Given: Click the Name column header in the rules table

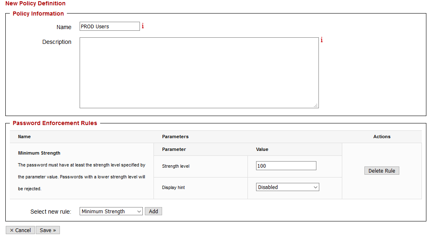Looking at the screenshot, I should click(x=24, y=137).
